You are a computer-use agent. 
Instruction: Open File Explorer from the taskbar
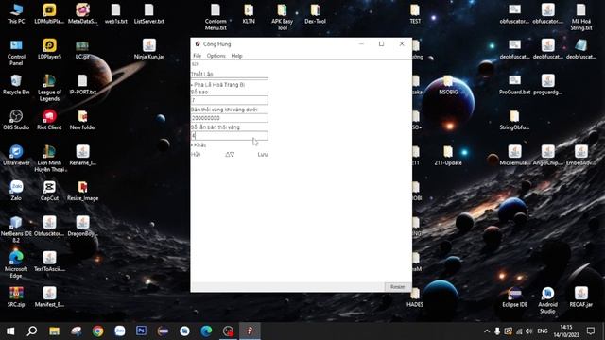pyautogui.click(x=54, y=331)
